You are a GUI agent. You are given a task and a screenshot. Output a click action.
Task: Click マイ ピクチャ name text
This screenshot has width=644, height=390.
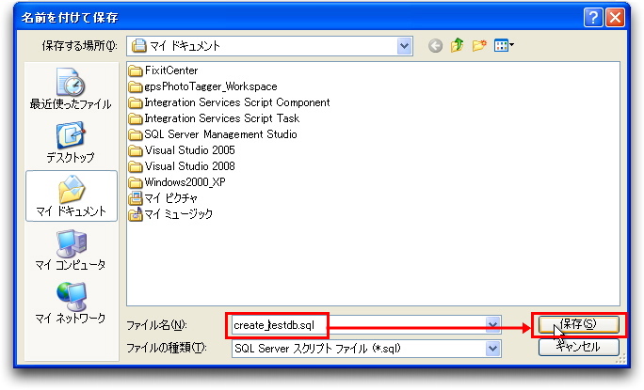[170, 198]
